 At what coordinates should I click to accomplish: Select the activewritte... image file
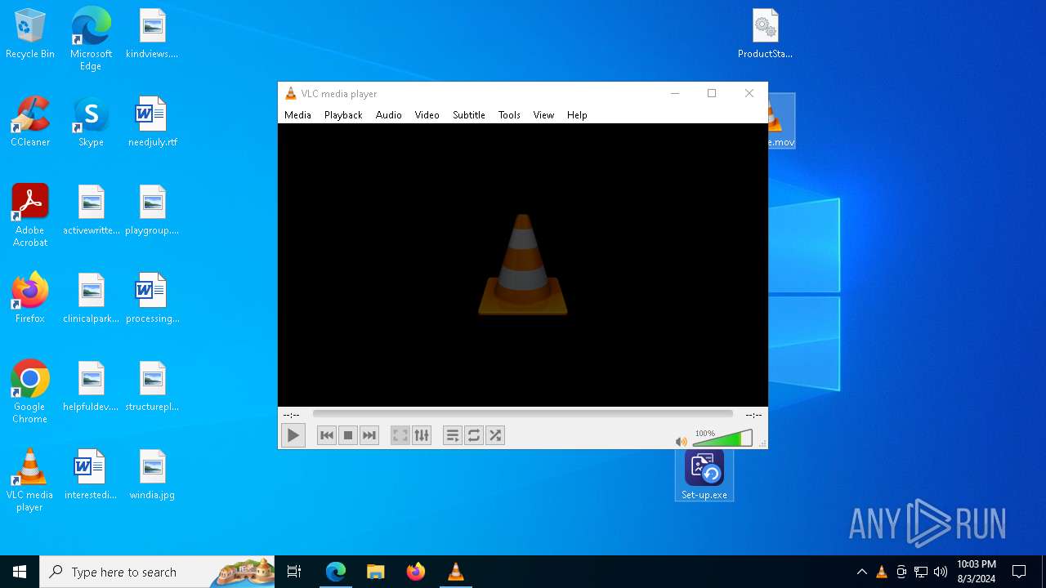92,211
